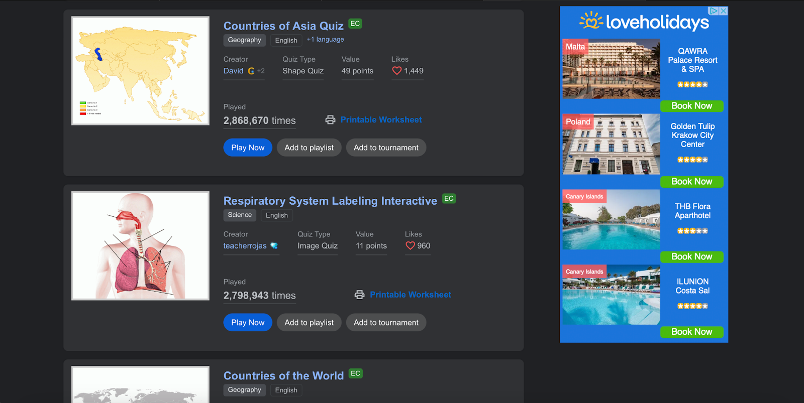
Task: Select English tag on Respiratory System quiz
Action: (x=277, y=215)
